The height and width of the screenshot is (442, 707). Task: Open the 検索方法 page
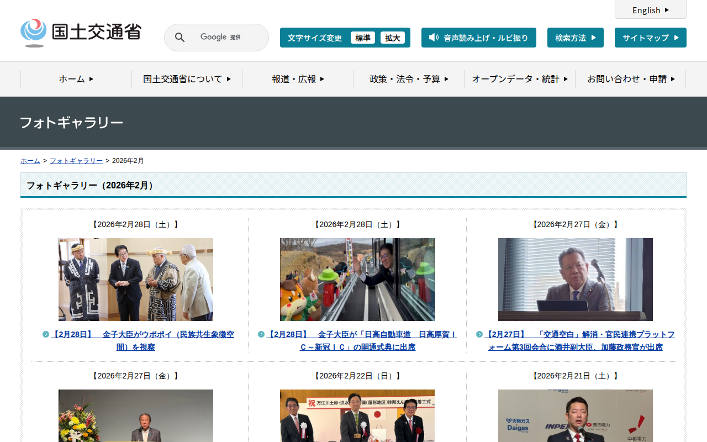click(x=575, y=38)
